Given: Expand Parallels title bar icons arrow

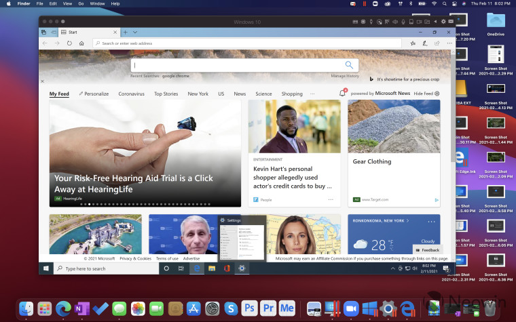Looking at the screenshot, I should click(435, 22).
